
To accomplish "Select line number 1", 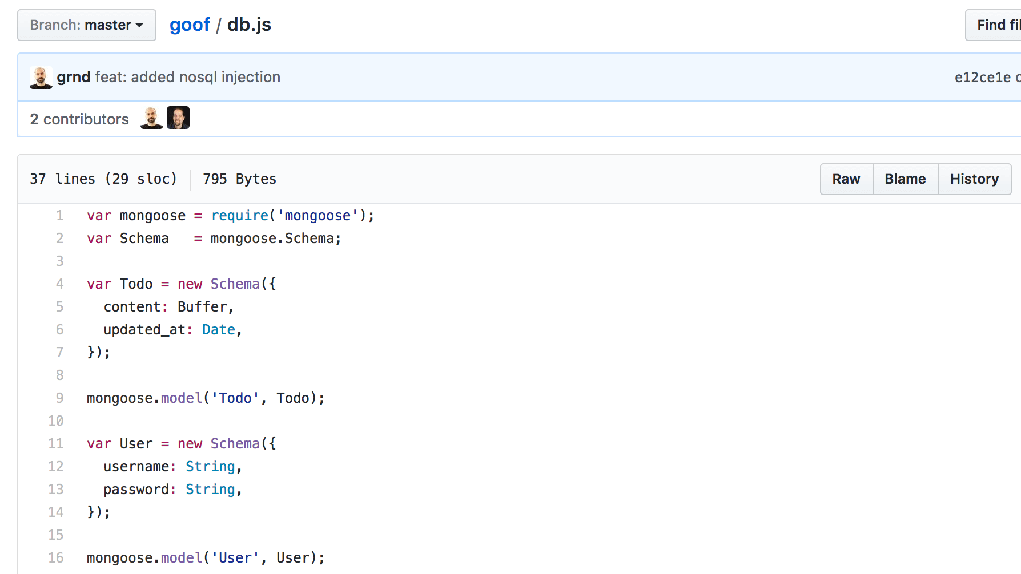I will (x=59, y=216).
